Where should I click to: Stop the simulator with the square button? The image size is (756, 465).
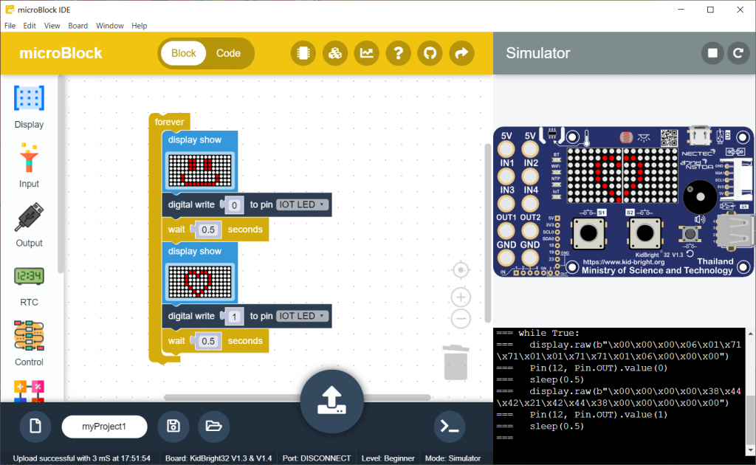(x=712, y=53)
